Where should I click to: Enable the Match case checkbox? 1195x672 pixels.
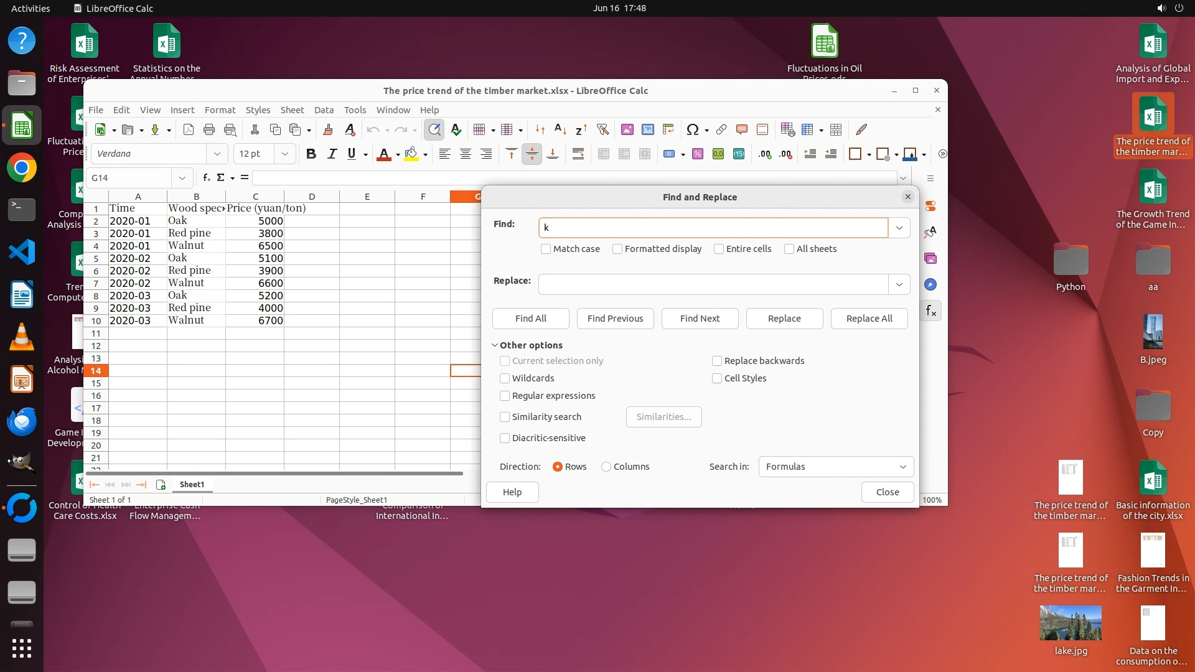(546, 249)
